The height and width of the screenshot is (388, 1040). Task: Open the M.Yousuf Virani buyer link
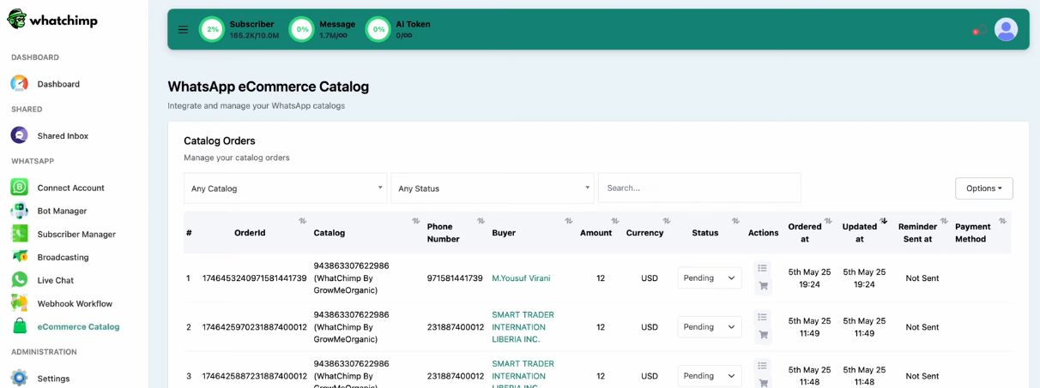pos(521,278)
